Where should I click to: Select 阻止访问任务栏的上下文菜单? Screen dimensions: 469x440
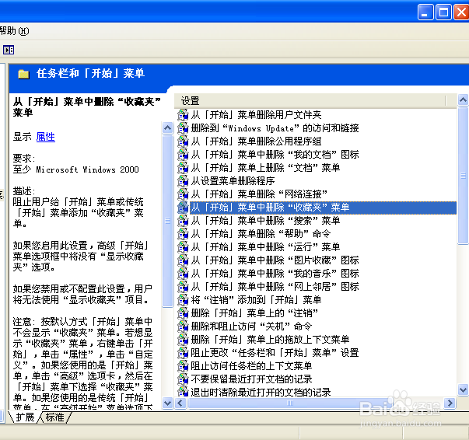251,366
